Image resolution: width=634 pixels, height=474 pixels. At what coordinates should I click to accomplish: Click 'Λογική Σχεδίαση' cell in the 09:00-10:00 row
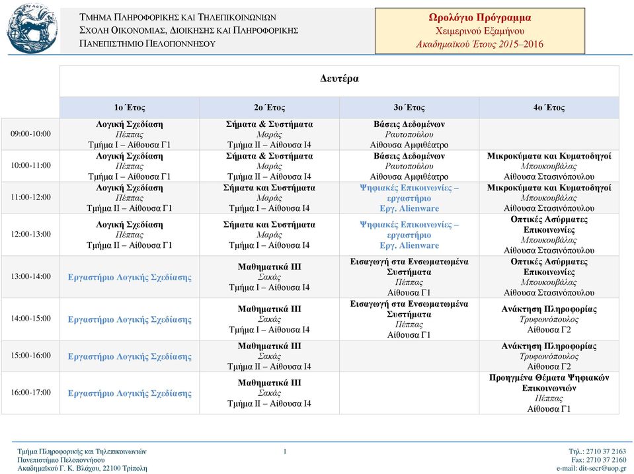tap(130, 134)
